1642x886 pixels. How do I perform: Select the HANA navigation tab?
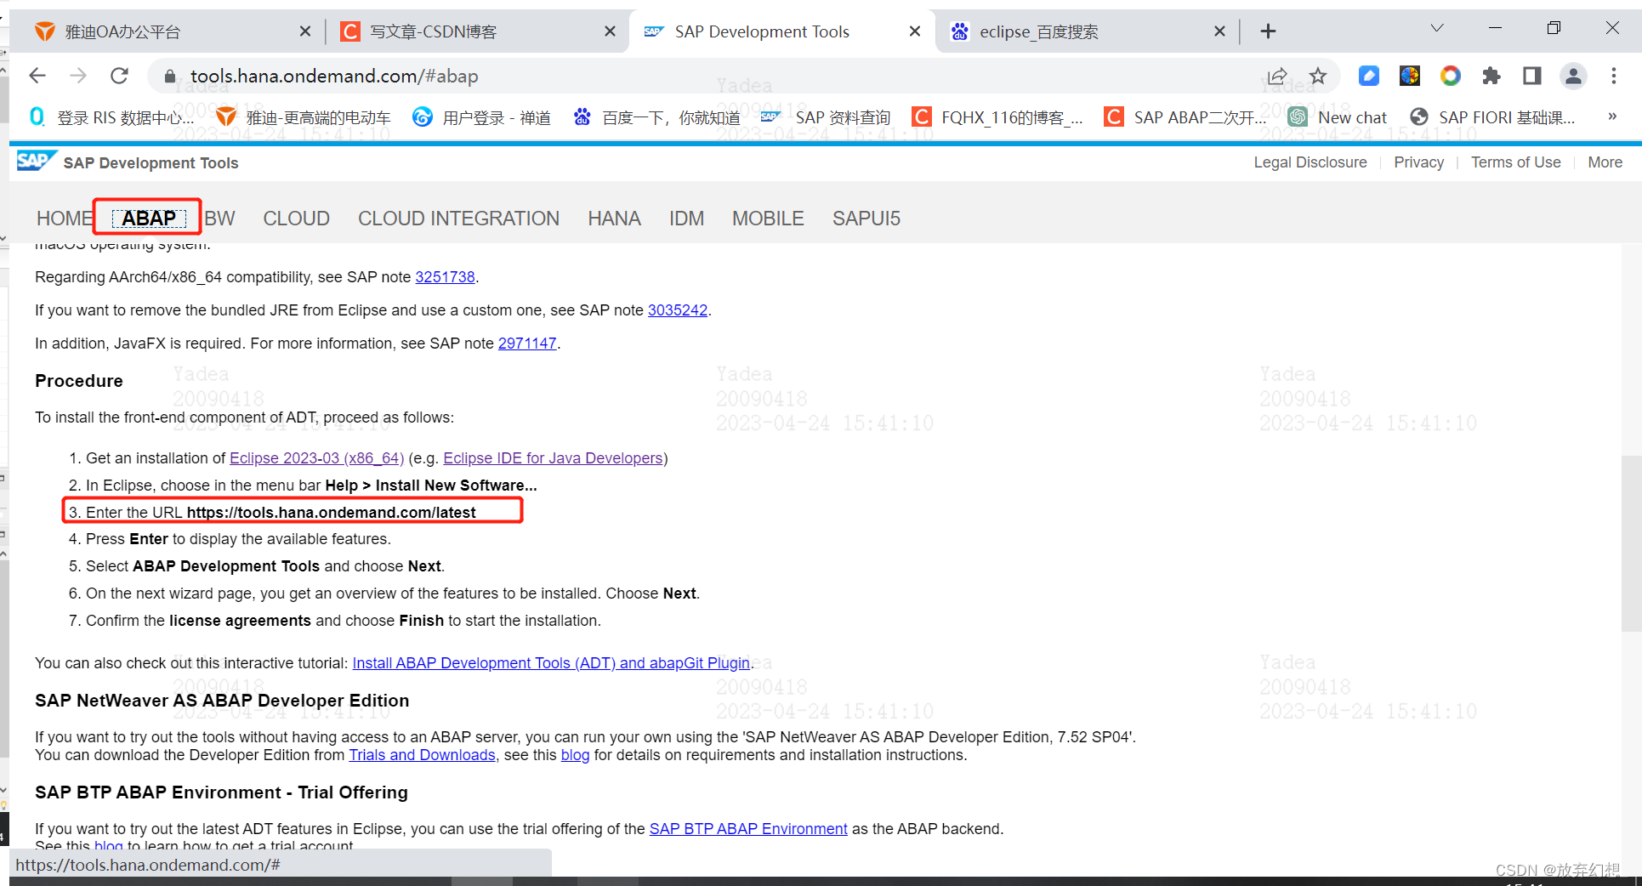coord(614,219)
